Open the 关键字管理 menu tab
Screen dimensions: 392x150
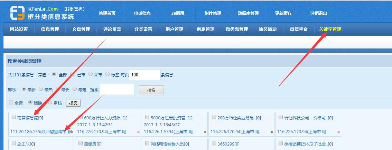(x=330, y=29)
